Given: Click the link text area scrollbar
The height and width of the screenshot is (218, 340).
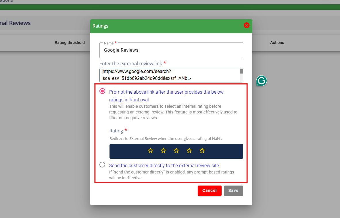Looking at the screenshot, I should [241, 75].
